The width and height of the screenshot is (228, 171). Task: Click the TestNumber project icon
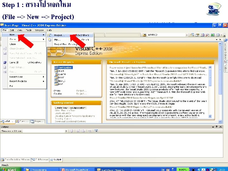56,67
